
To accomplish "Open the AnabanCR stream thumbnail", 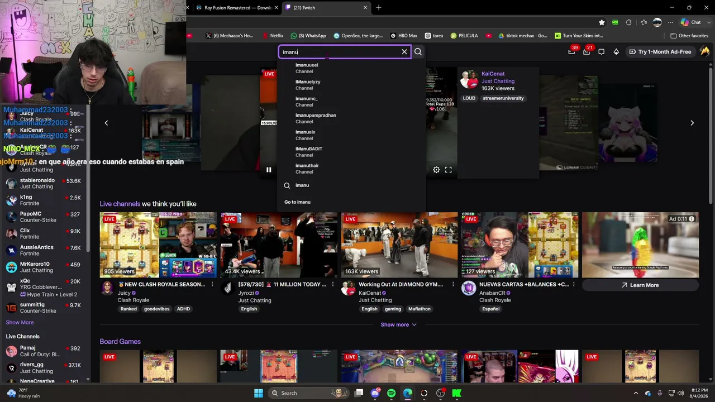I will pos(520,245).
